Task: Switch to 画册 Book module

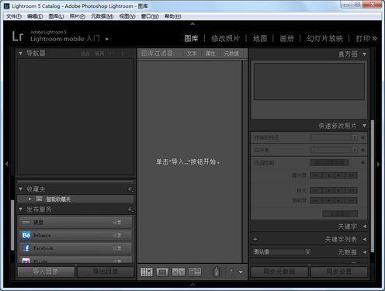Action: coord(287,39)
